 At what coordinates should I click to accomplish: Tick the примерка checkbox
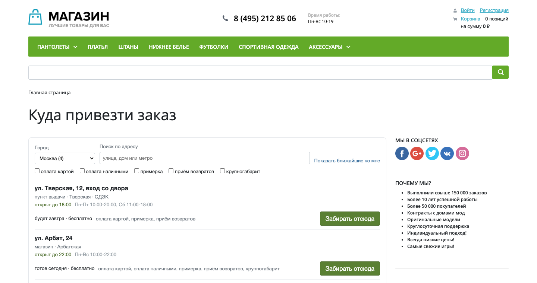(137, 171)
